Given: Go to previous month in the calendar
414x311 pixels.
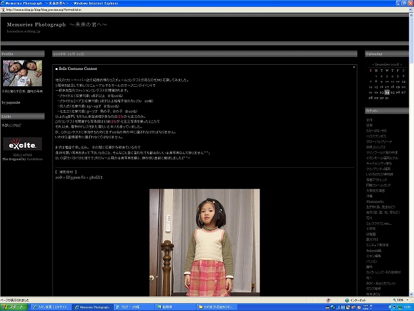Looking at the screenshot, I should tap(373, 65).
